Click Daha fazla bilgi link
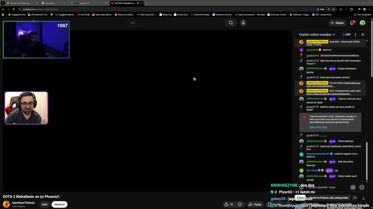Viewport: 373px width, 209px height. 318,127
